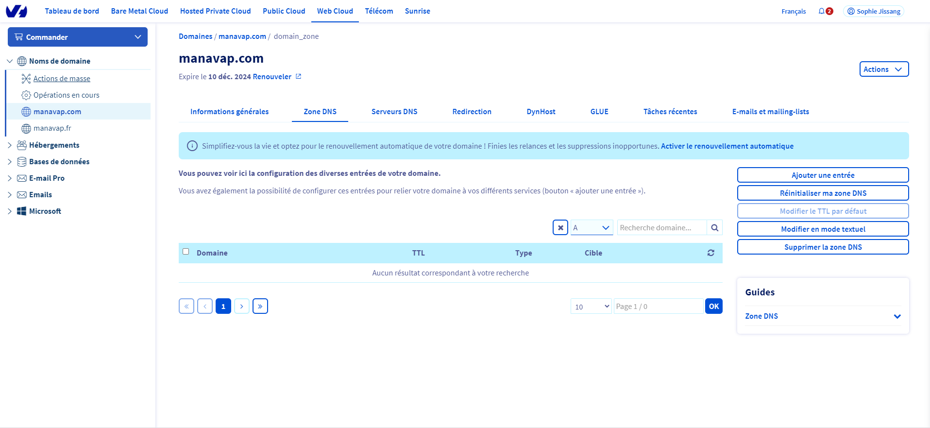
Task: Click the search magnifier icon
Action: (x=714, y=228)
